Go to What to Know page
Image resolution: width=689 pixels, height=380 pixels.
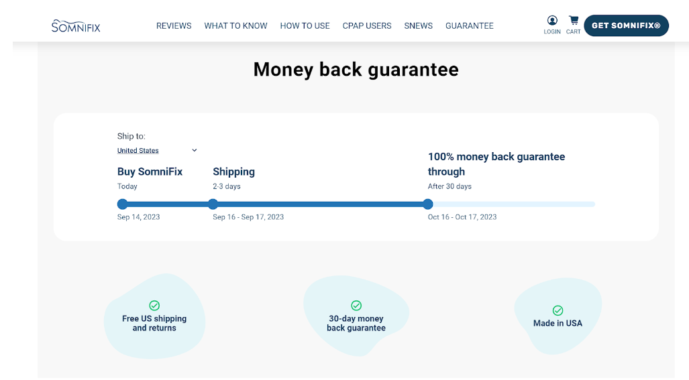coord(235,26)
